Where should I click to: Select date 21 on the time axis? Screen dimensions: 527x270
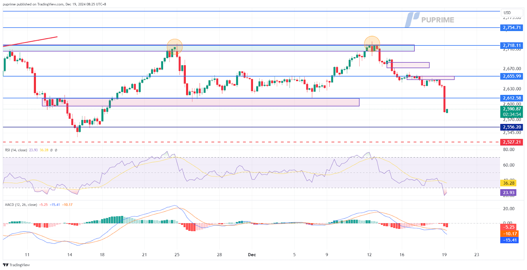144,255
